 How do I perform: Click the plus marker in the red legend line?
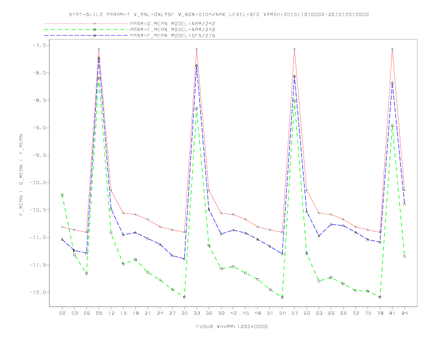95,23
